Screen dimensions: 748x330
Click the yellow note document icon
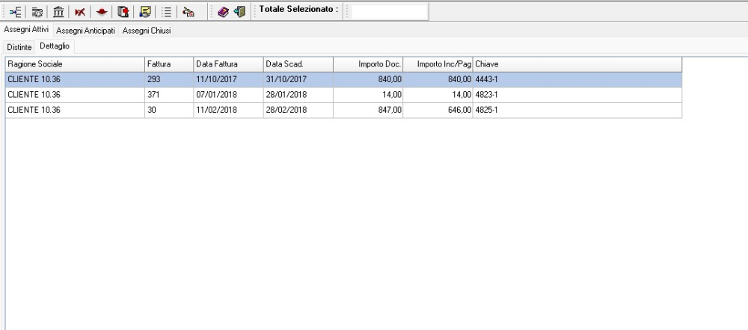tap(146, 13)
